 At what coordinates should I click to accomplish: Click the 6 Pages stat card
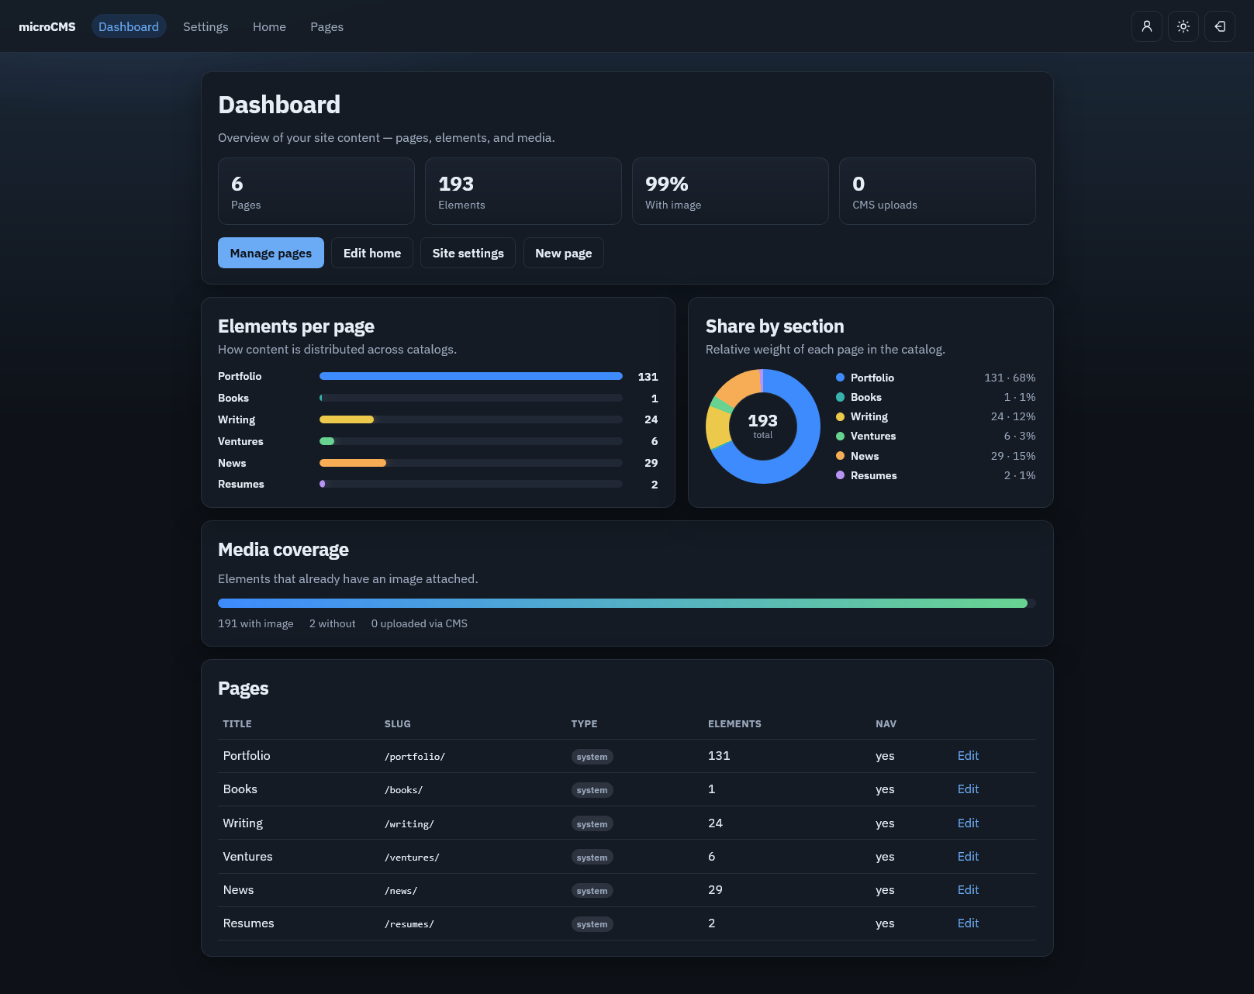(x=316, y=192)
